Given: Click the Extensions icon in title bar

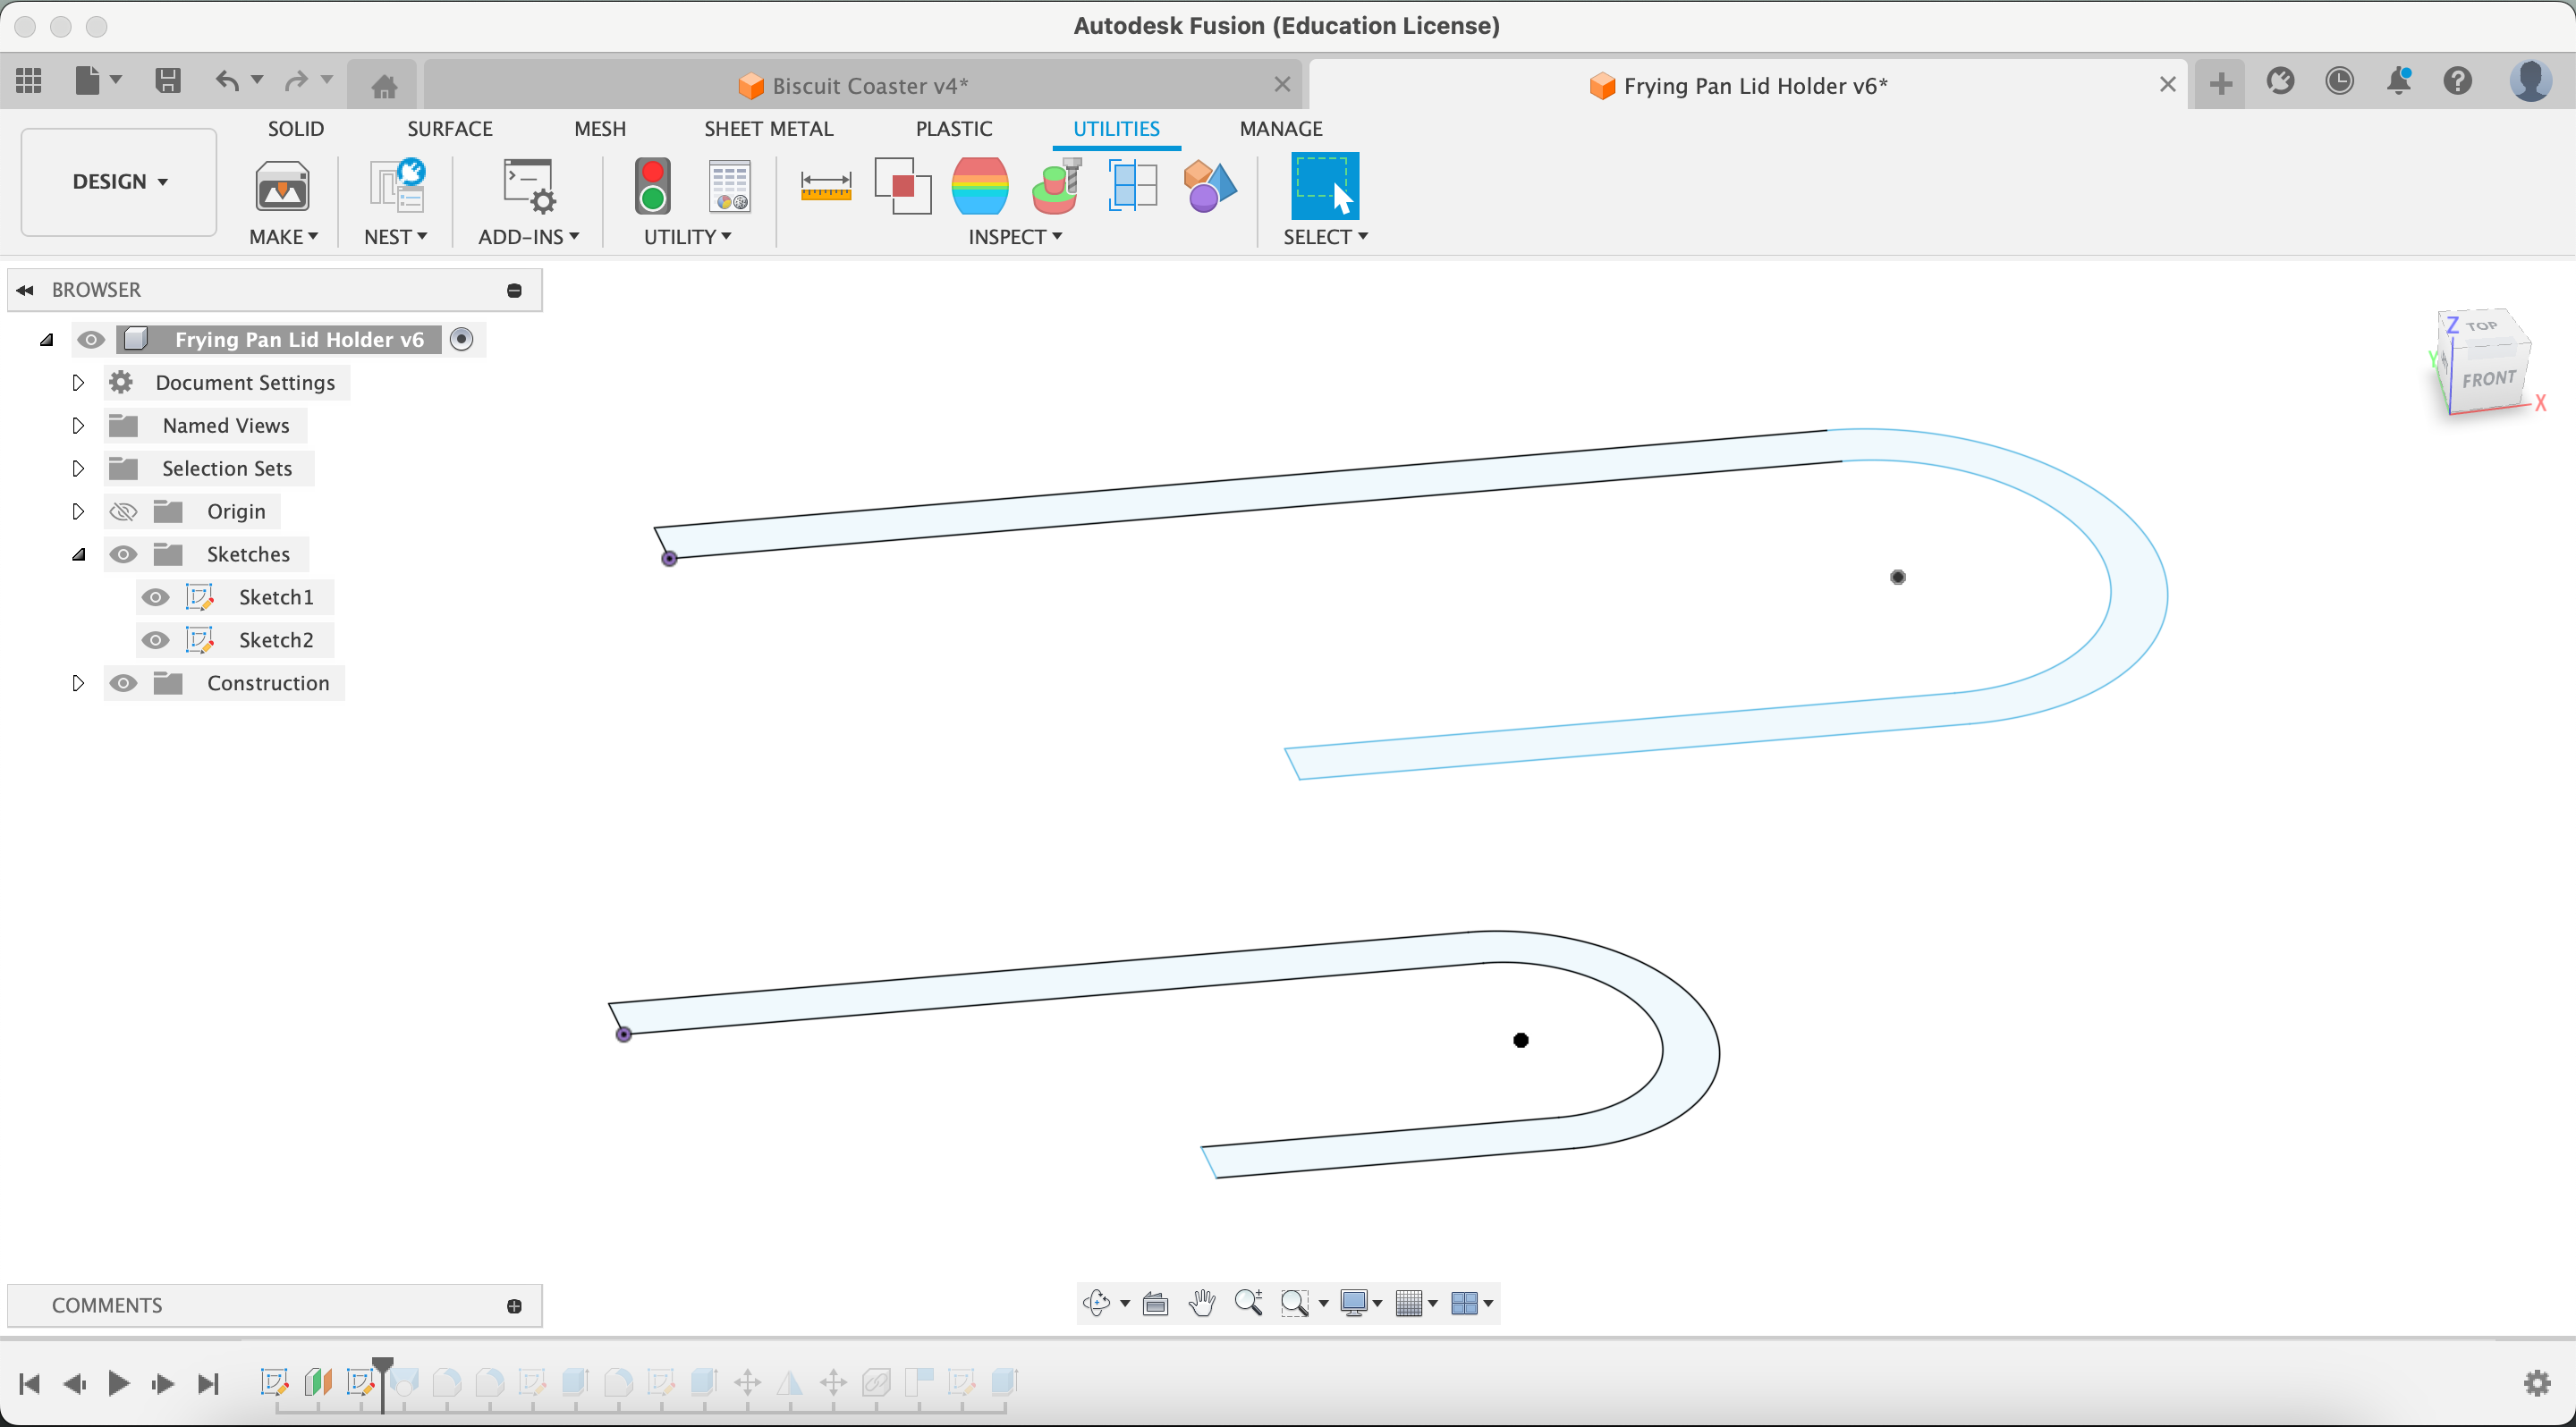Looking at the screenshot, I should click(x=2280, y=82).
